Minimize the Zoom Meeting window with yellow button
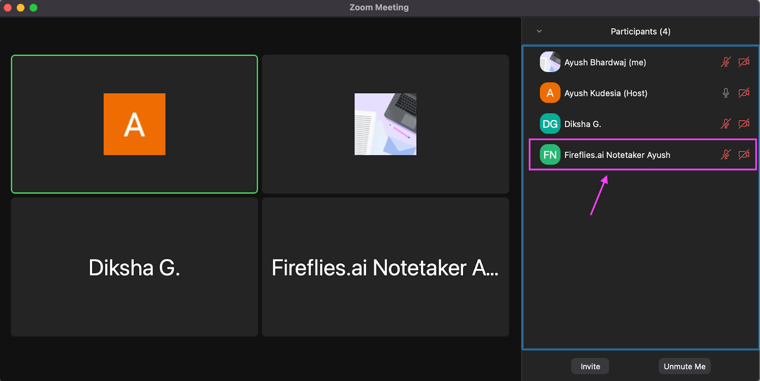Viewport: 760px width, 381px height. tap(20, 8)
